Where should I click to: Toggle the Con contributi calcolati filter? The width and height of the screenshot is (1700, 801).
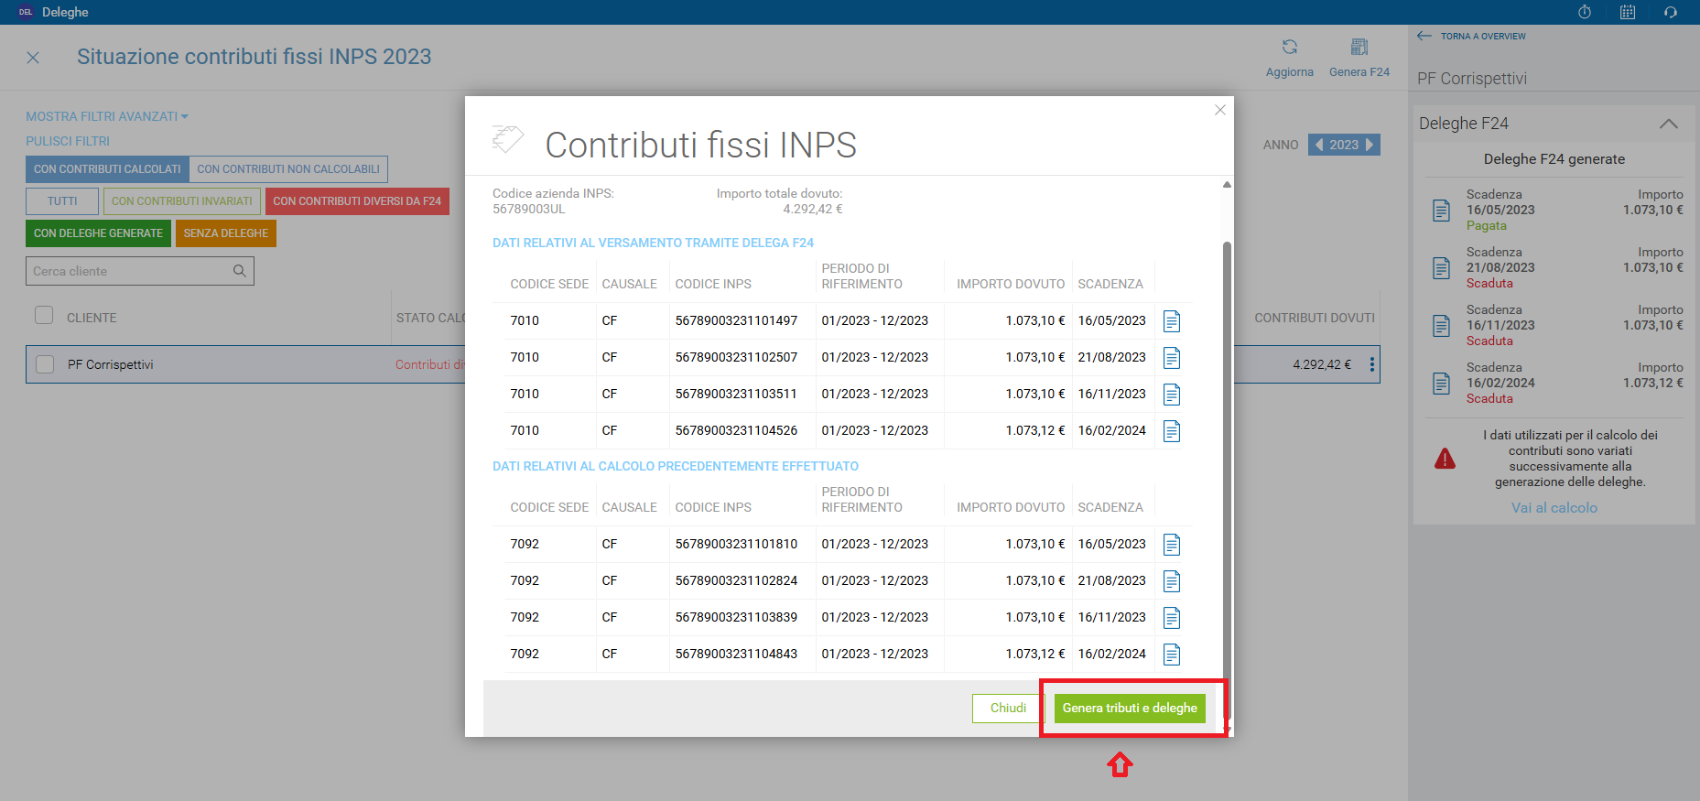tap(107, 169)
